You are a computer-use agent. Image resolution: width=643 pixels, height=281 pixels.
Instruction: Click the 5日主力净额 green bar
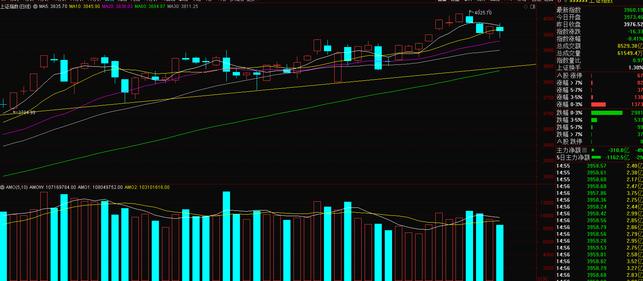pos(596,157)
